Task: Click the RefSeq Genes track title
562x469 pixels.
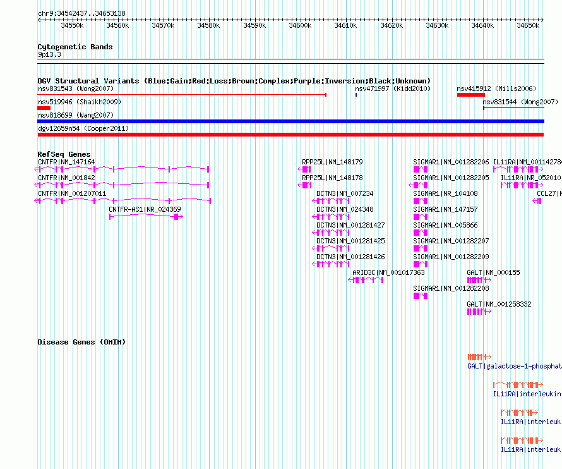Action: (64, 154)
